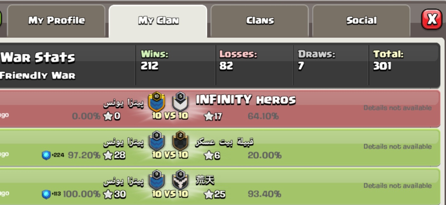
Task: Click the gold level 10 clan badge
Action: pos(157,102)
